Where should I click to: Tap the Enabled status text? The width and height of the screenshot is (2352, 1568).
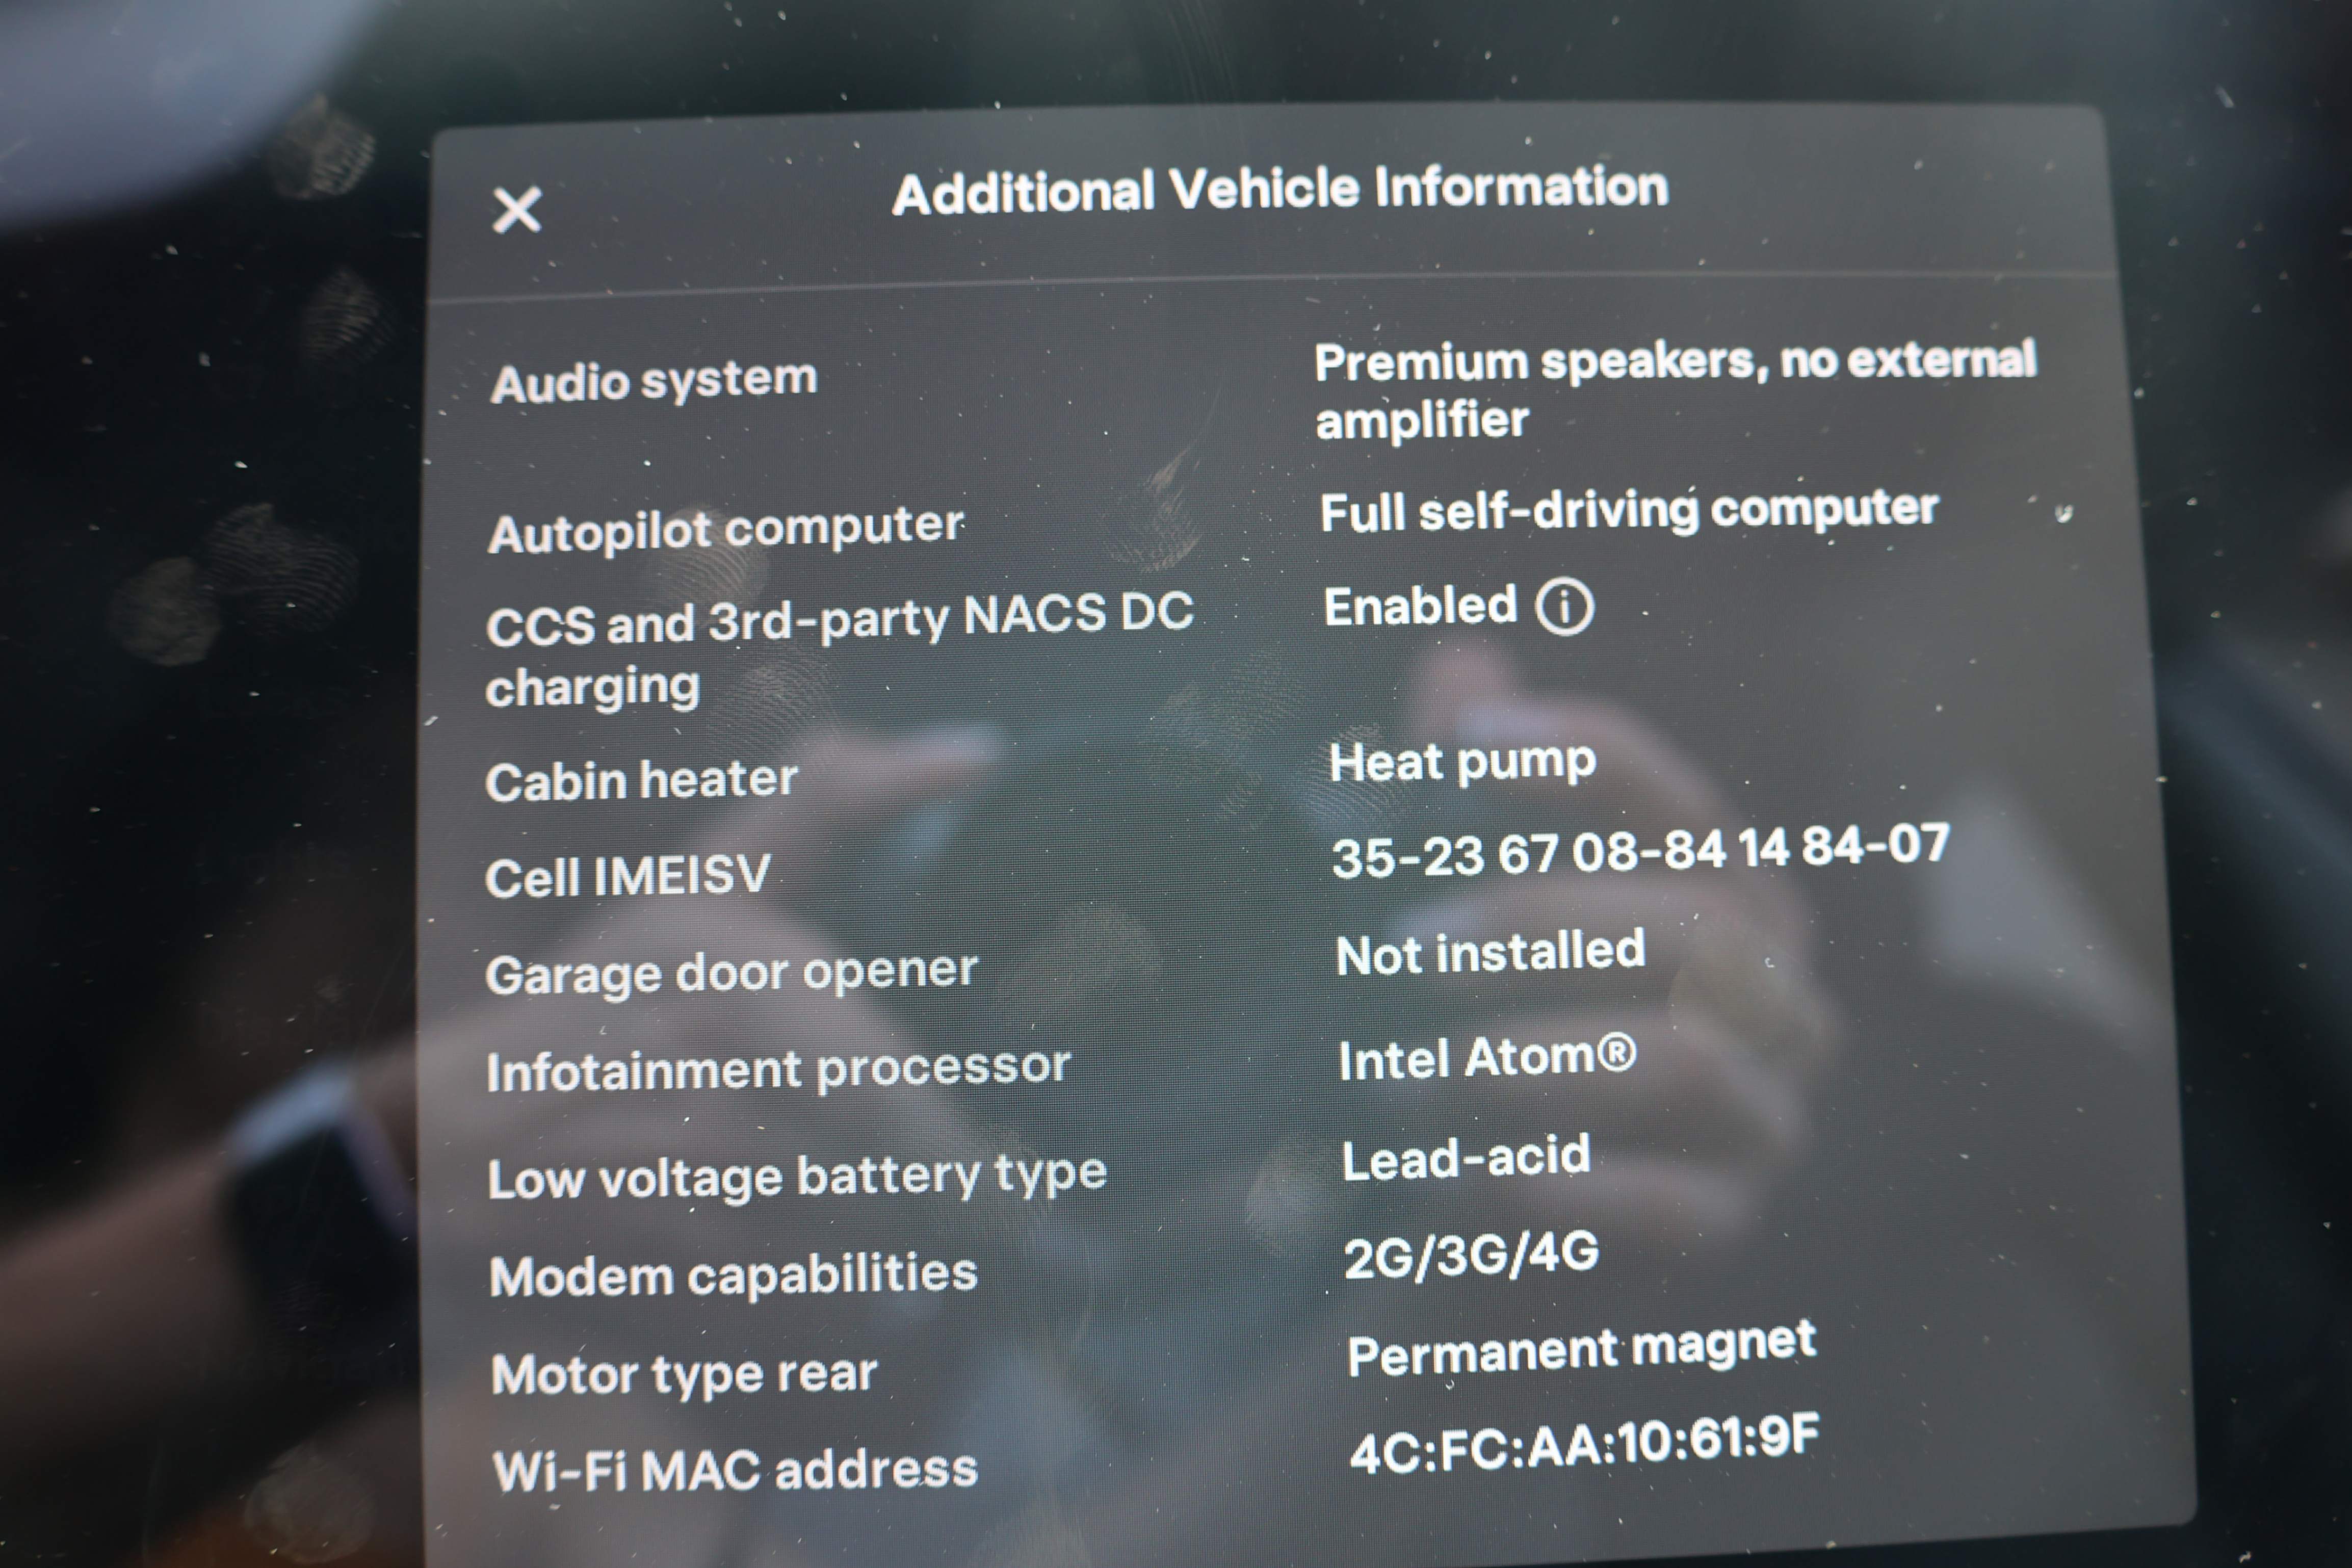[x=1420, y=606]
